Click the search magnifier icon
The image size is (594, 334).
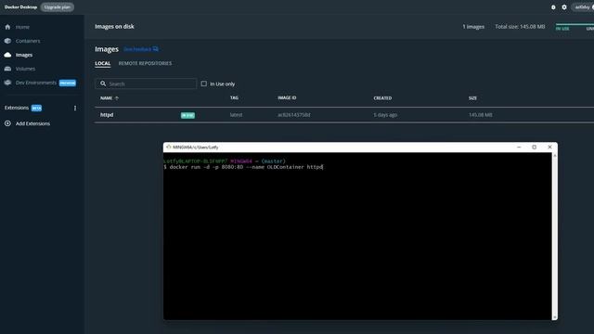point(103,83)
